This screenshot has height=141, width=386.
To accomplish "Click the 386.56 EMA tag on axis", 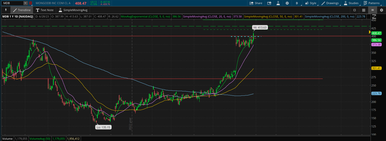I will click(x=376, y=40).
